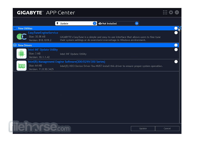Open the apps grid icon
The image size is (197, 141).
(165, 12)
